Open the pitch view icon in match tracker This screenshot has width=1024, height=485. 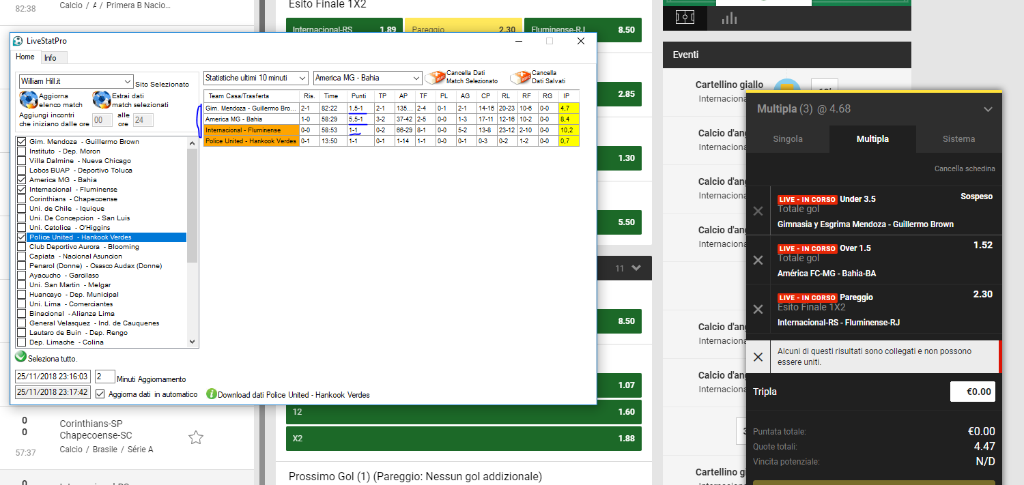[x=685, y=17]
